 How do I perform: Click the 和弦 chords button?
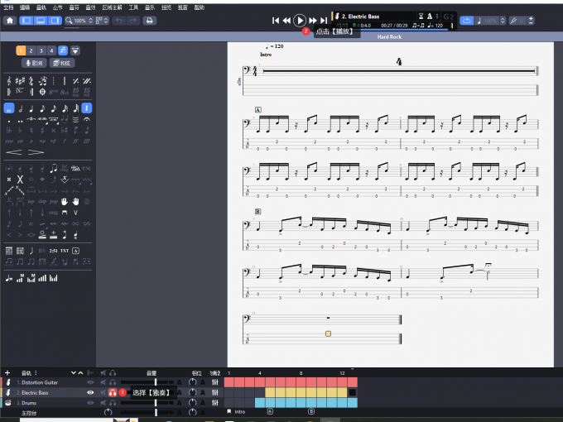pos(62,63)
